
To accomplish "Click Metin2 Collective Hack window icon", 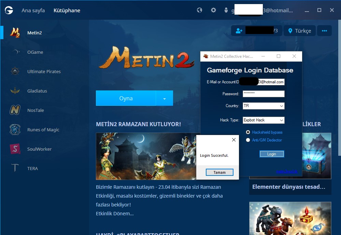I will (206, 56).
